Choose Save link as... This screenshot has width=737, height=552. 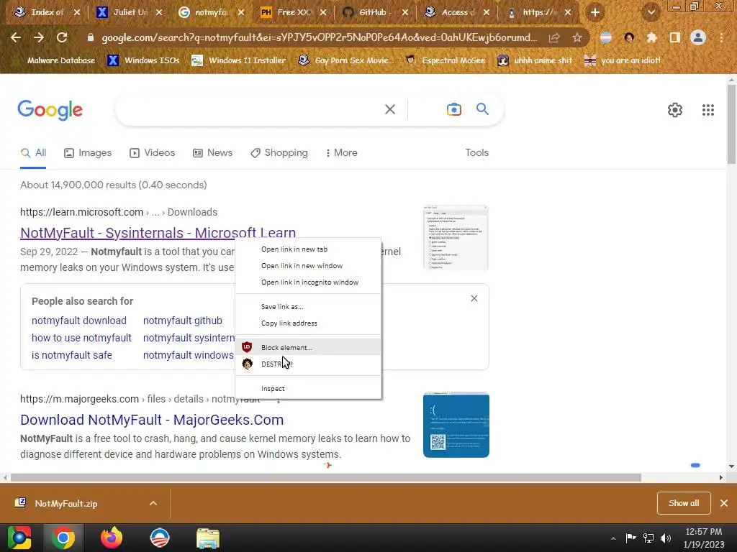click(x=308, y=306)
